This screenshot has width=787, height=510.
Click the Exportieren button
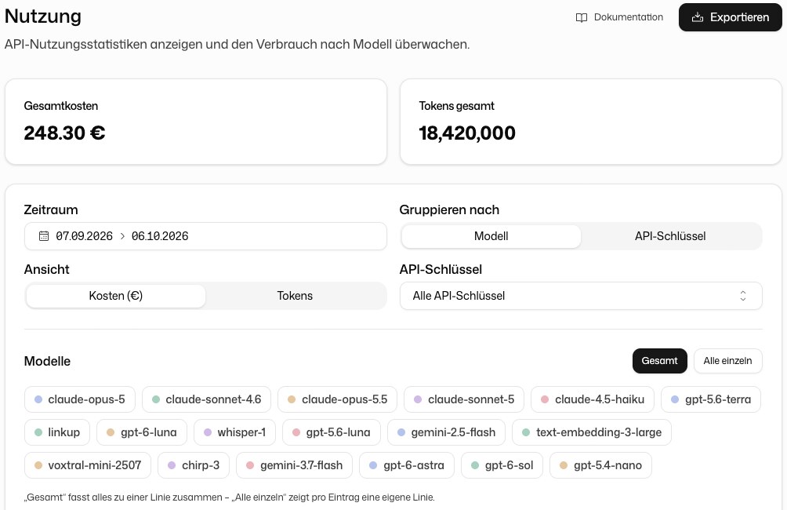point(731,17)
